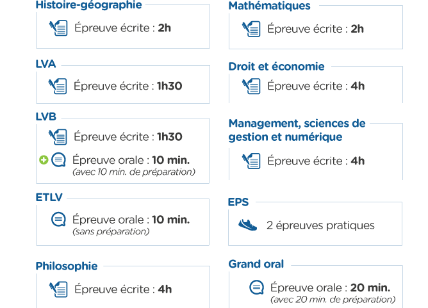Click the Philosophie written exam icon
Screen dimensions: 428x308
click(58, 289)
